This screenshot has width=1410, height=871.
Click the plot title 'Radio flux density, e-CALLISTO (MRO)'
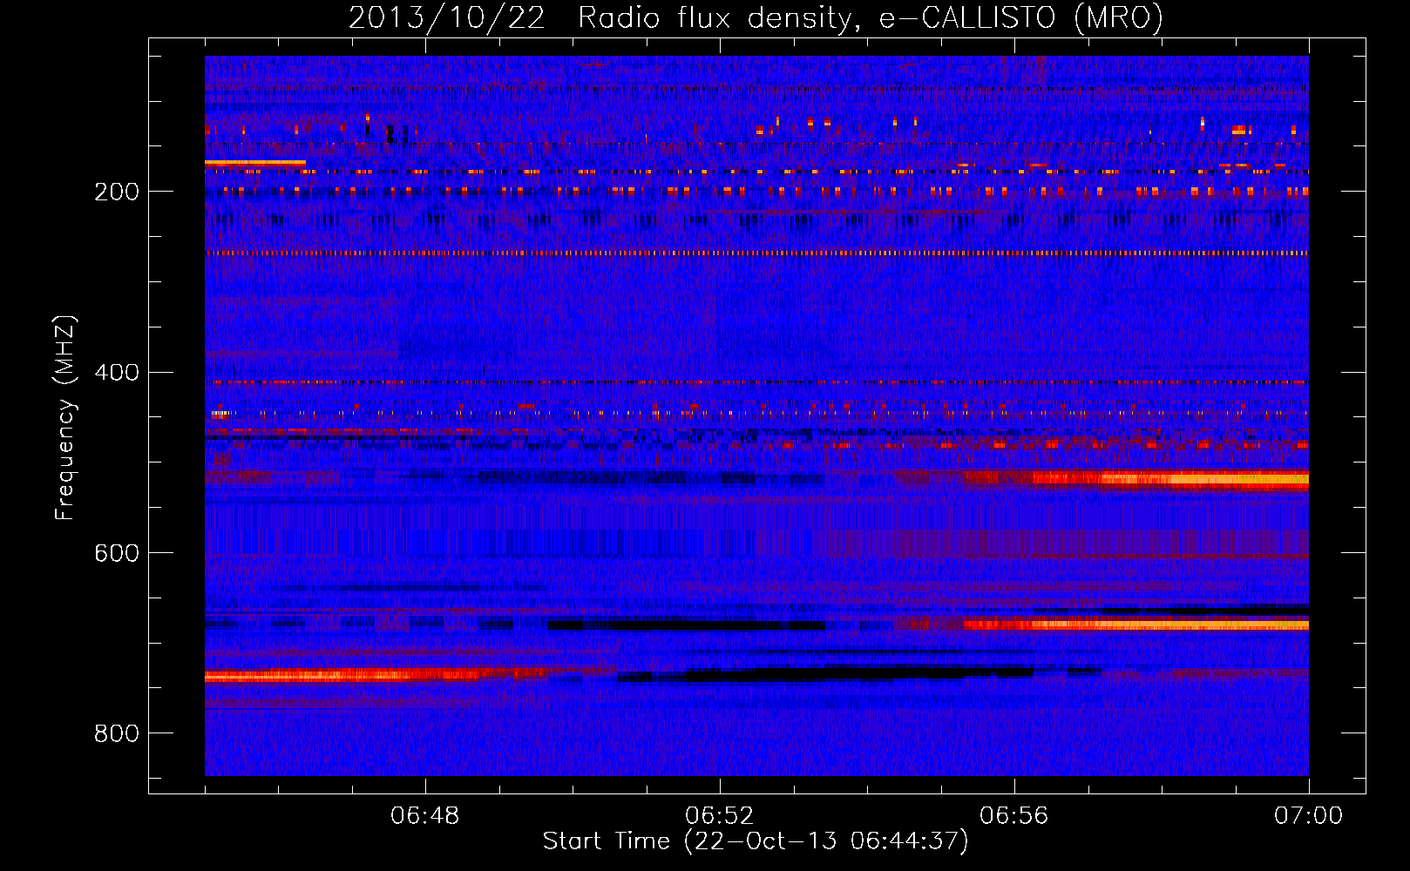871,18
